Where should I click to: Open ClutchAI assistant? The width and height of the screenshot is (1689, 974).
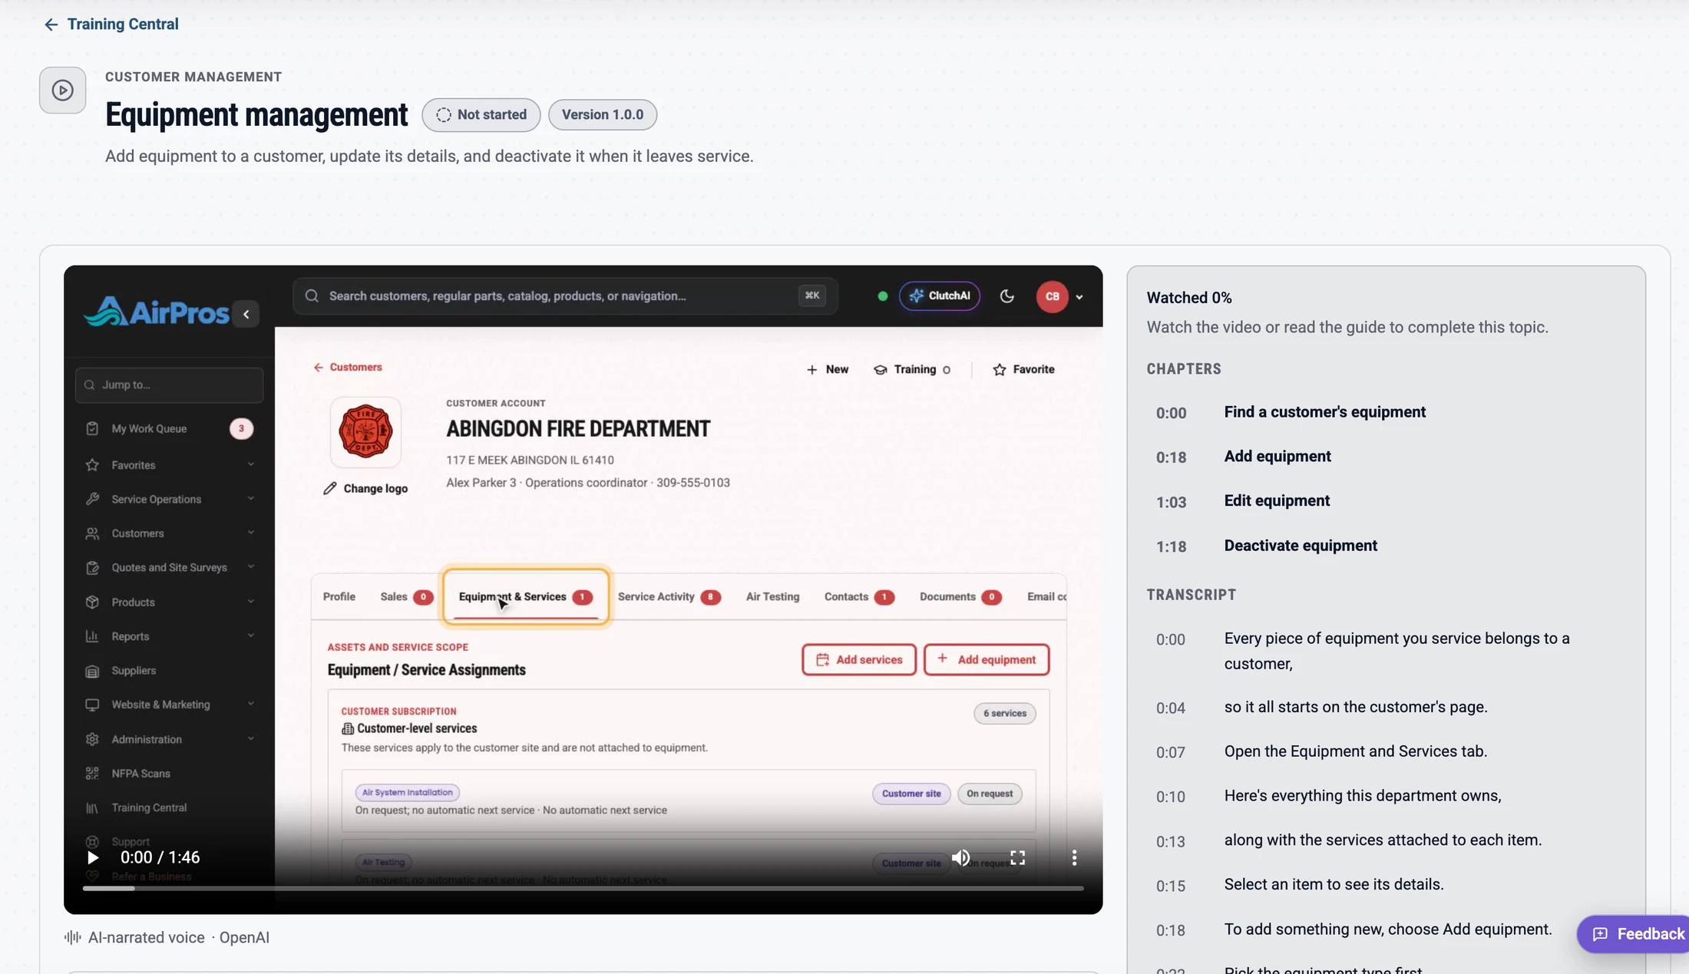tap(940, 296)
